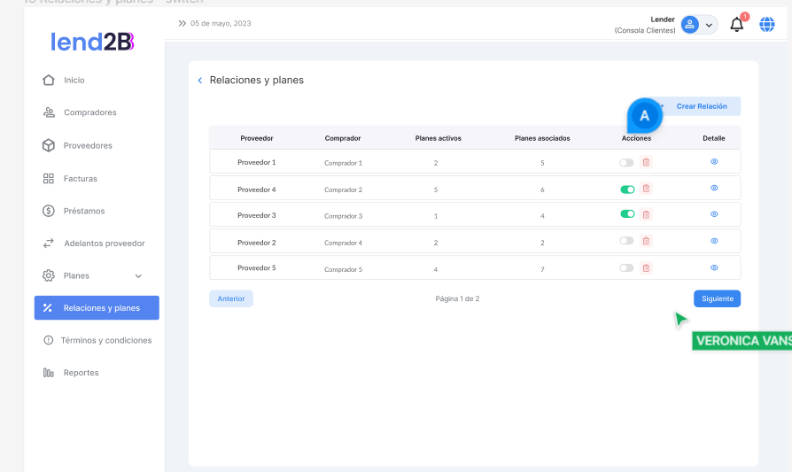Screen dimensions: 792x472
Task: Click the Crear Relación button
Action: click(x=701, y=106)
